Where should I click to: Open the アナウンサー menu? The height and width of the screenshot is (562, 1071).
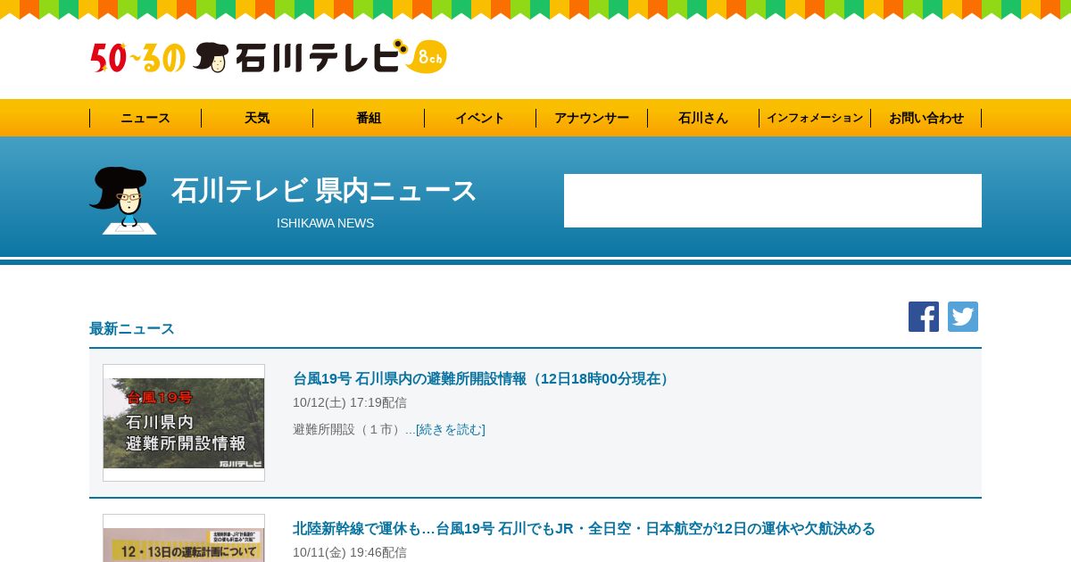592,118
